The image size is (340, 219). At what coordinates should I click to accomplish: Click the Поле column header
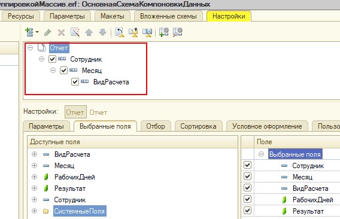[297, 142]
